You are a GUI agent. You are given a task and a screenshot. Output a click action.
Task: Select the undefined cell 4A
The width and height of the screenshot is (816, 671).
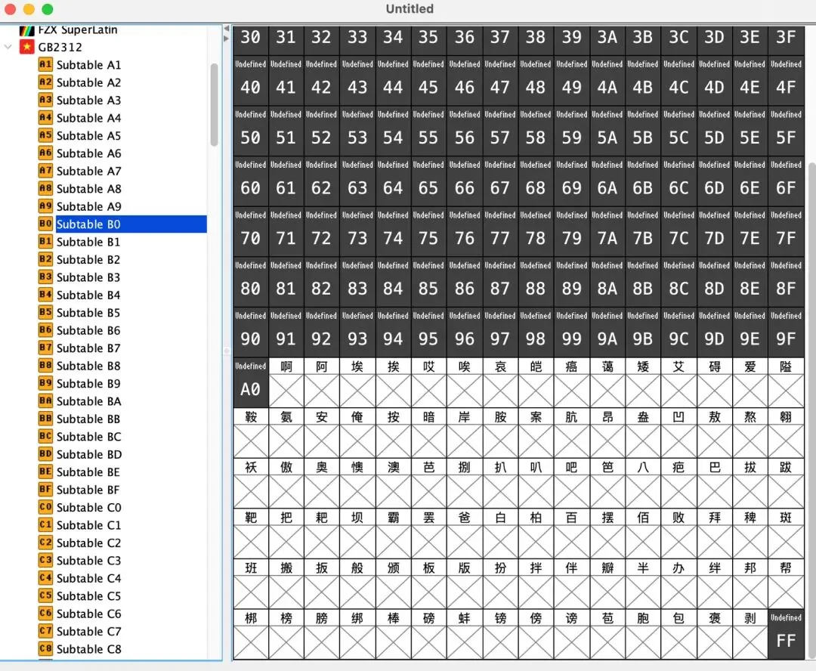(x=607, y=81)
